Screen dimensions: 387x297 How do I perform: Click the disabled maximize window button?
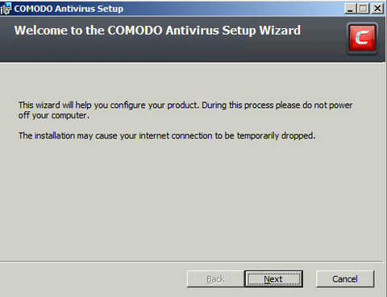pos(364,9)
